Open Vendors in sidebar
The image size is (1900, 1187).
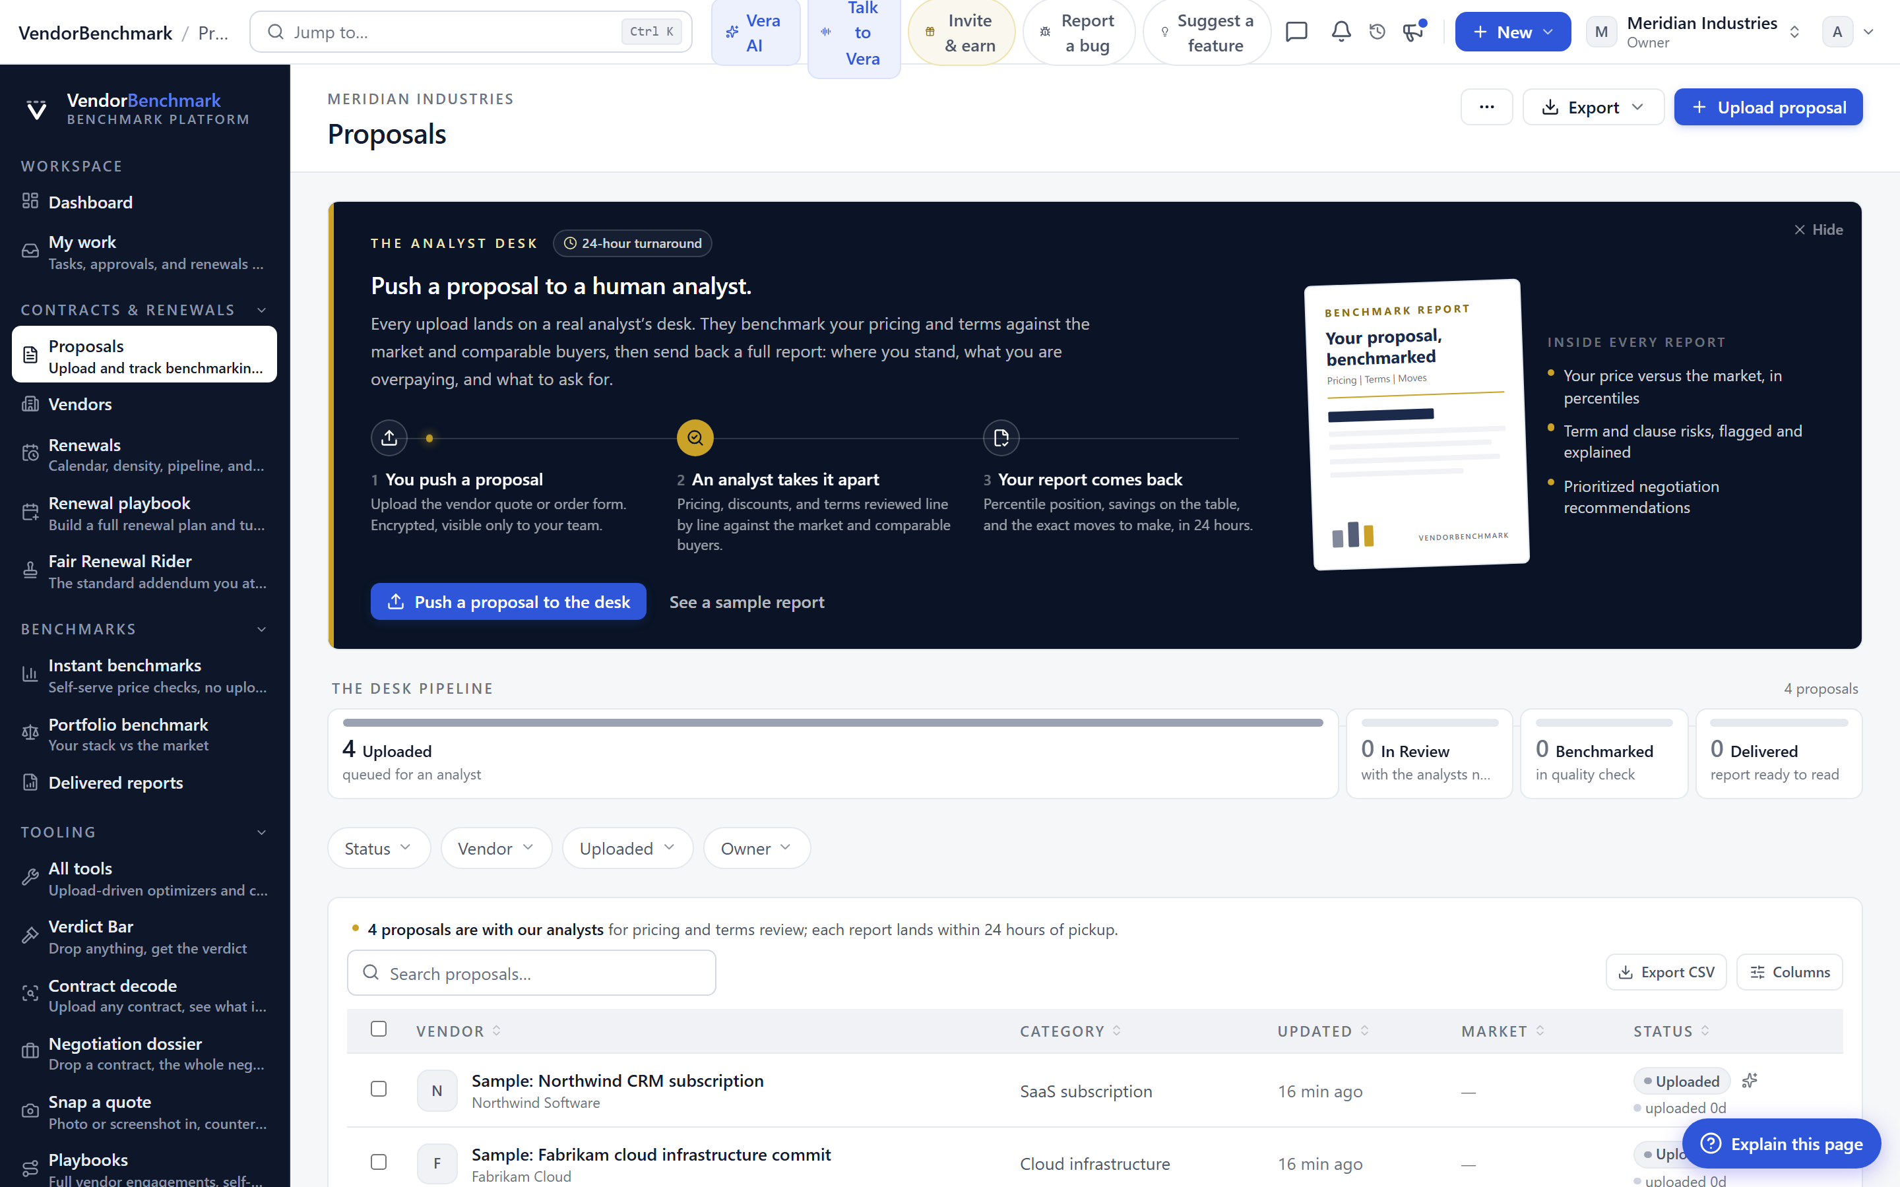(144, 404)
